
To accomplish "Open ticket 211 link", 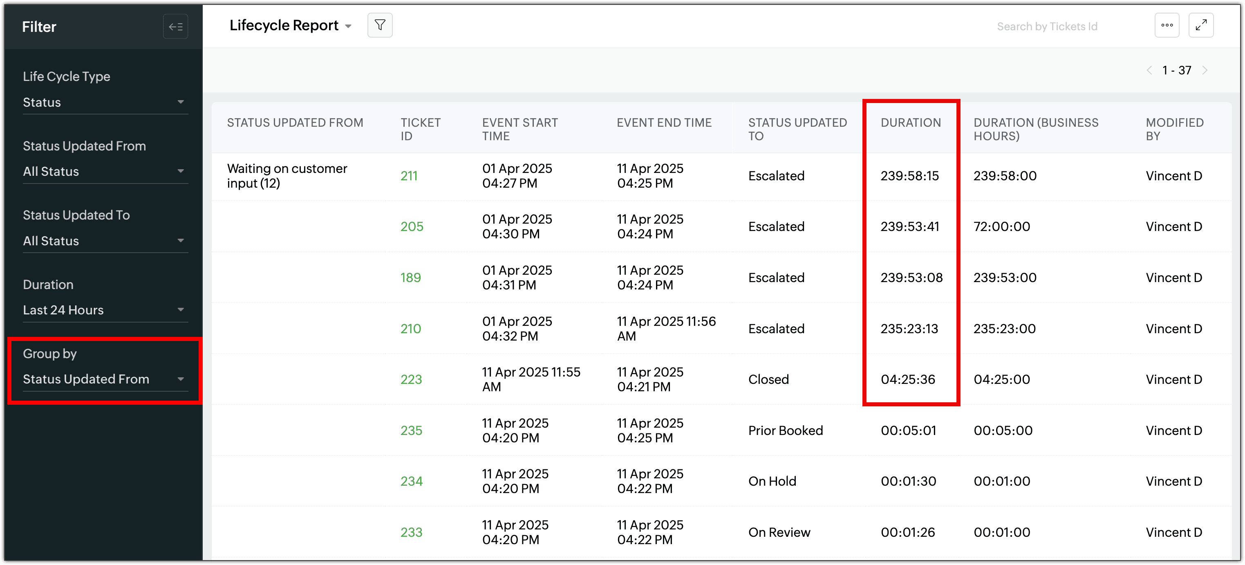I will [408, 176].
